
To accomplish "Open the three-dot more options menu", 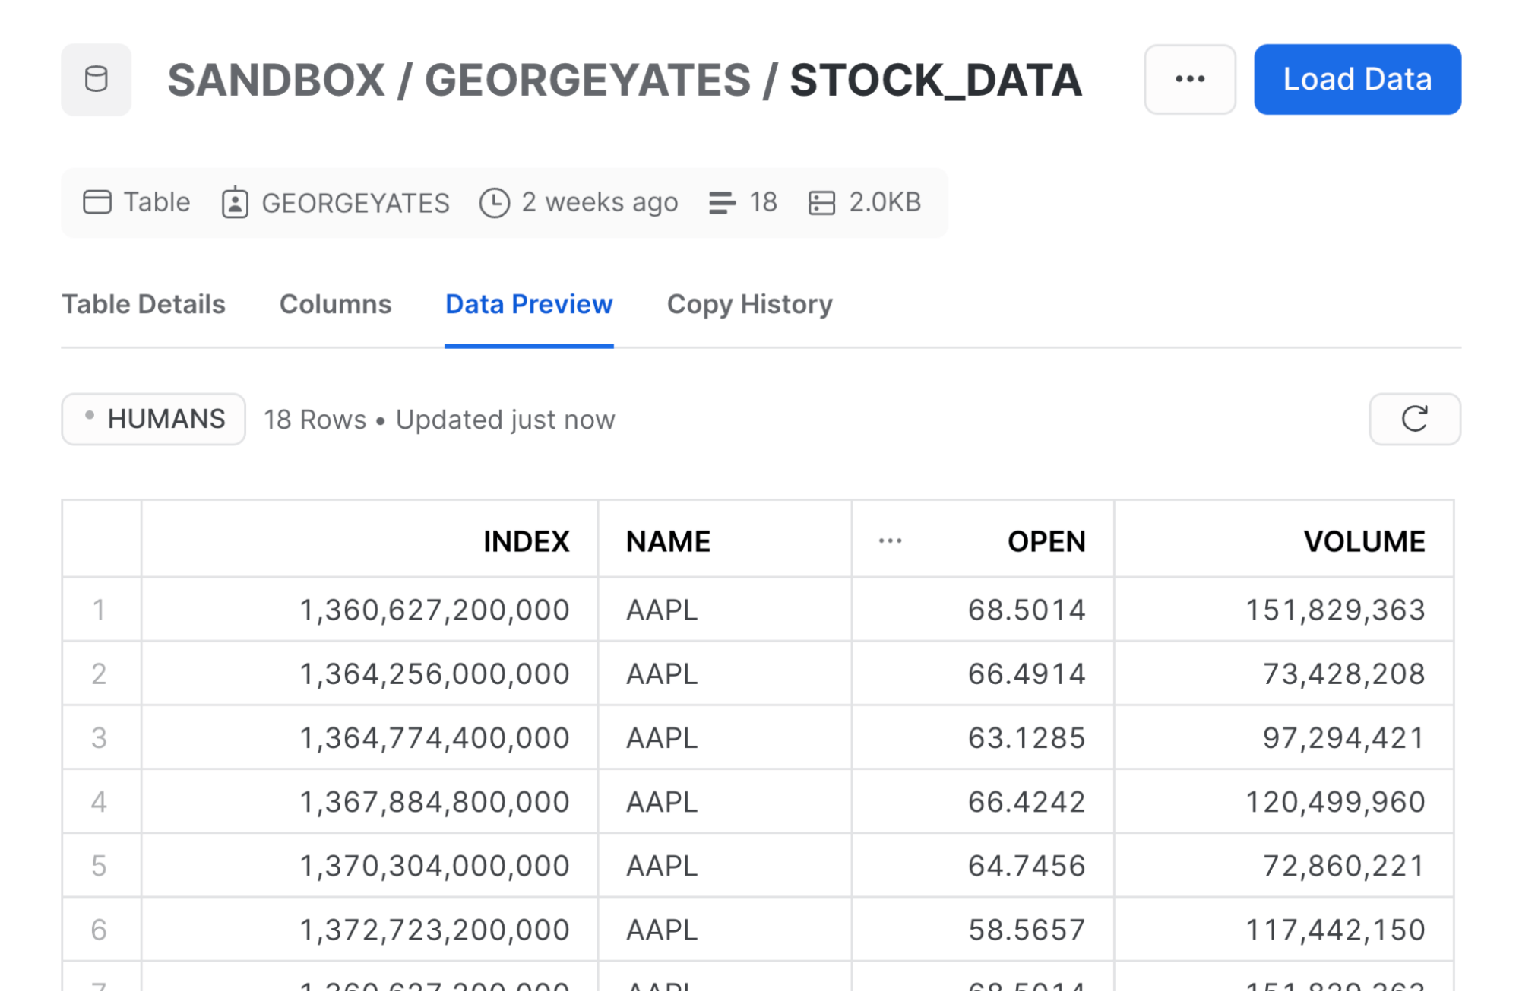I will [x=1189, y=79].
